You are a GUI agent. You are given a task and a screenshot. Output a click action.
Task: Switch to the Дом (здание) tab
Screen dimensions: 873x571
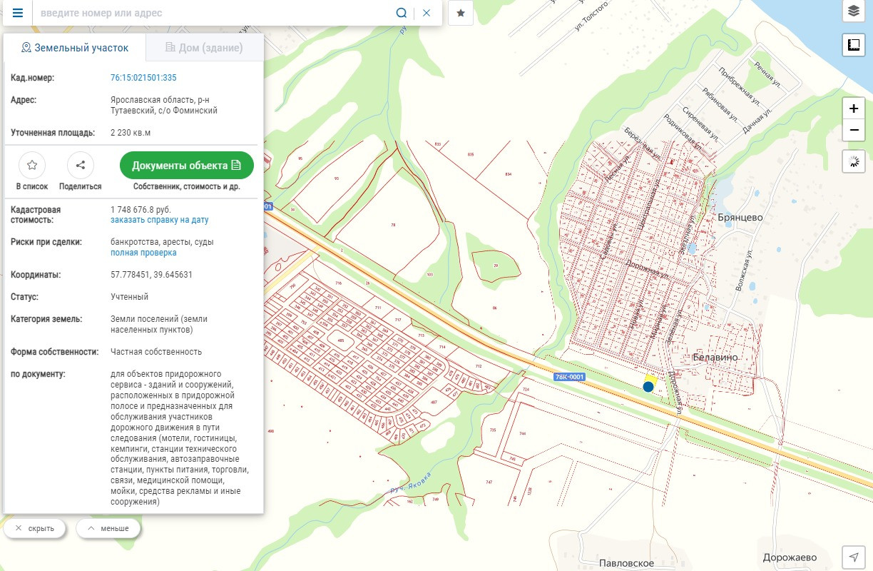click(204, 48)
